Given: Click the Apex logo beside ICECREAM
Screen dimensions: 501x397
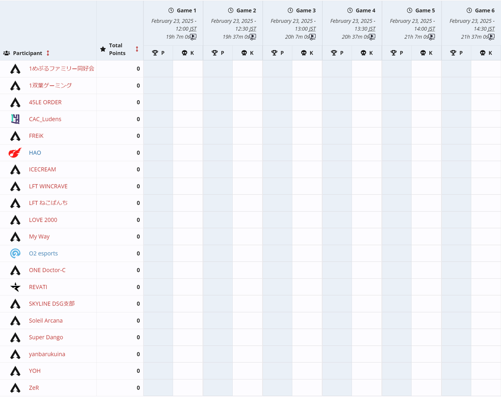Looking at the screenshot, I should pos(15,169).
